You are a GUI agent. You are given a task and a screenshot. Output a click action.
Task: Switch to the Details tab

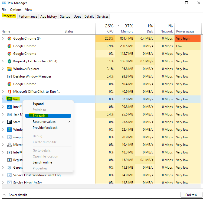(89, 17)
